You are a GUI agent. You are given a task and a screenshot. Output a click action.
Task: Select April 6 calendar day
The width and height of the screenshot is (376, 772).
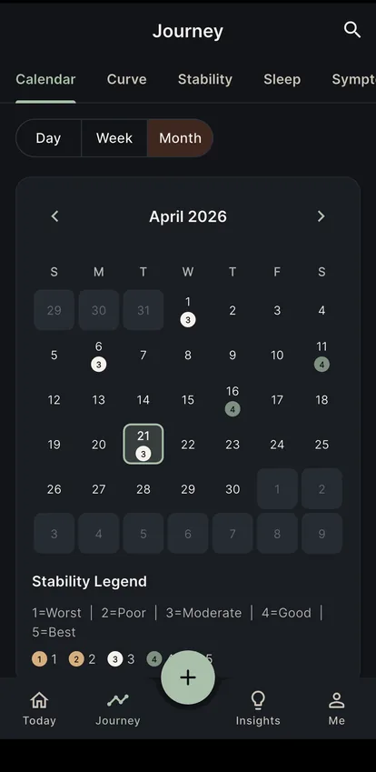pyautogui.click(x=98, y=355)
